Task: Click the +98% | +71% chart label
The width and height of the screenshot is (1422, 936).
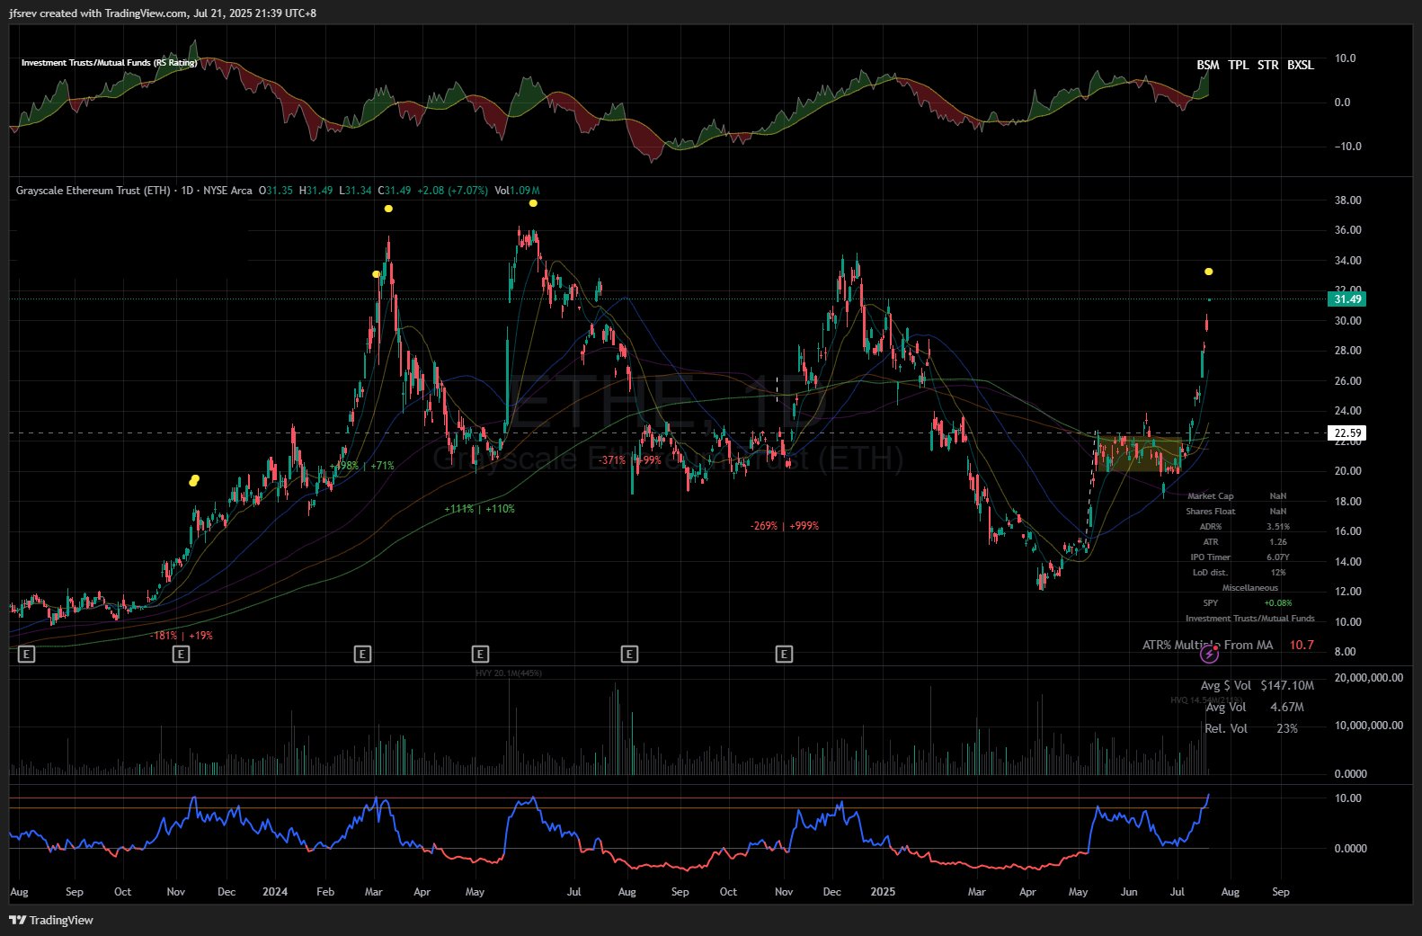Action: [x=363, y=466]
